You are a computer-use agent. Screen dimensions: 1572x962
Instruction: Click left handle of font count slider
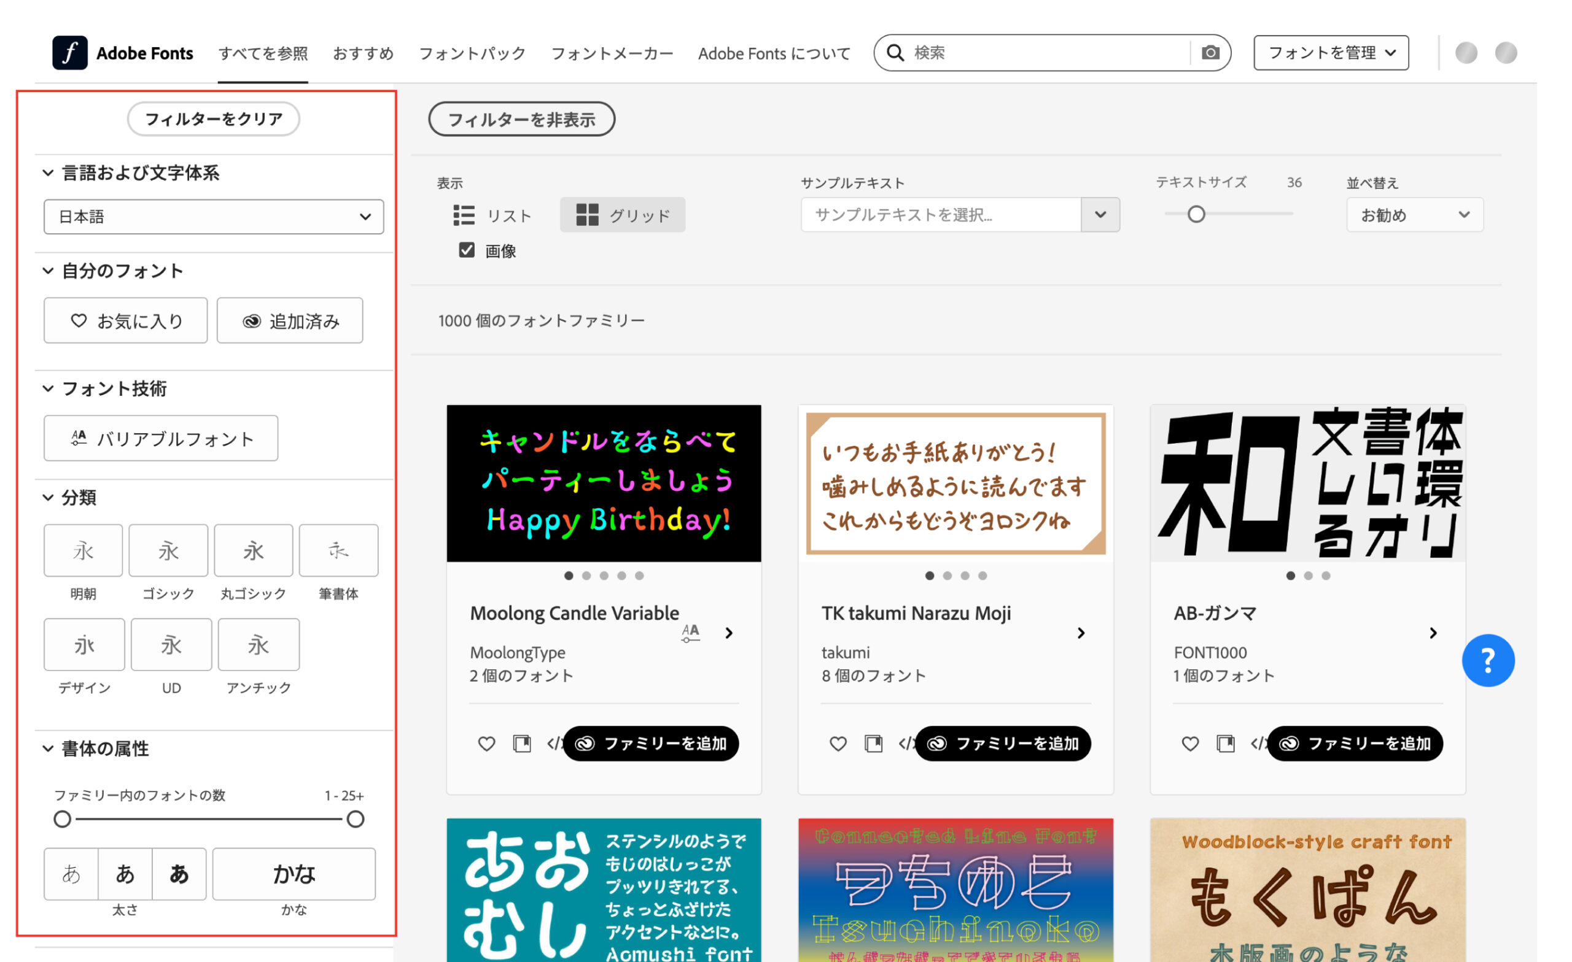click(x=62, y=819)
